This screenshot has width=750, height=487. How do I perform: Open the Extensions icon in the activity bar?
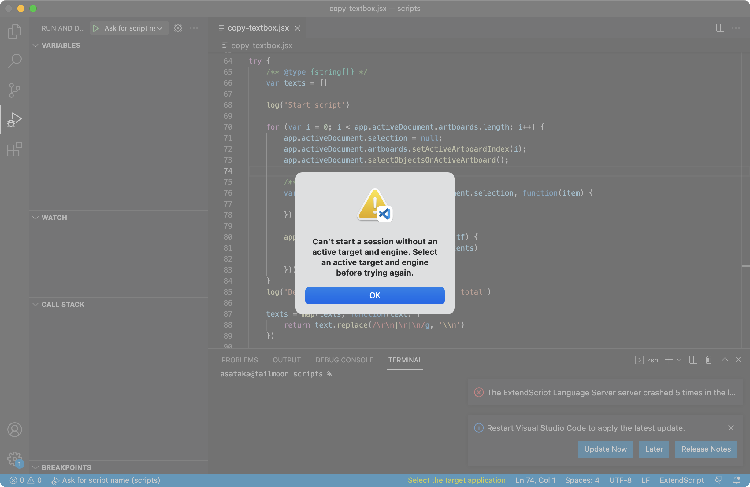[14, 149]
